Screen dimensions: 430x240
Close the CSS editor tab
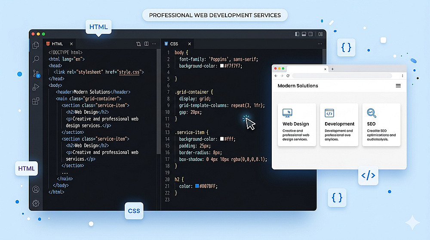pos(190,44)
